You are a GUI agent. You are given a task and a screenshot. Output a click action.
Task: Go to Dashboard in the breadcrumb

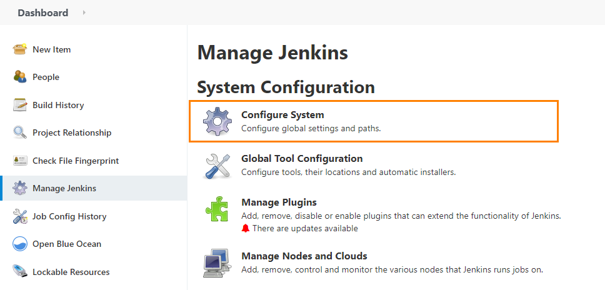coord(42,12)
